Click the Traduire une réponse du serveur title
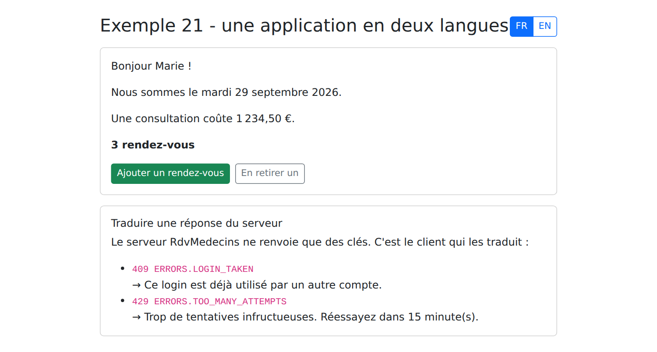This screenshot has height=352, width=657. click(197, 223)
